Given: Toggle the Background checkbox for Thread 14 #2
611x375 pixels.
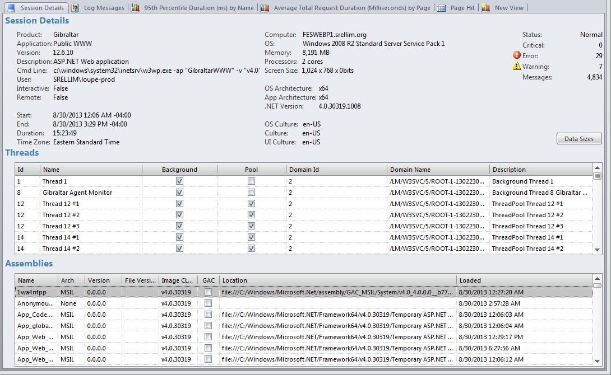Looking at the screenshot, I should coord(179,248).
